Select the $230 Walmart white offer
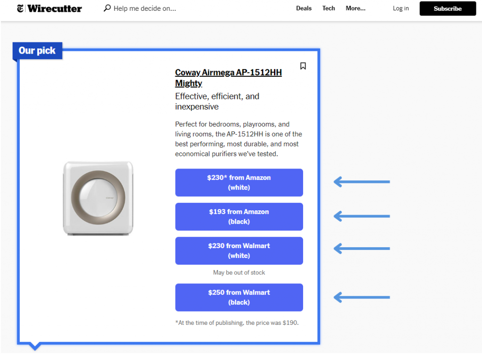Screen dimensions: 482x354 (x=239, y=251)
